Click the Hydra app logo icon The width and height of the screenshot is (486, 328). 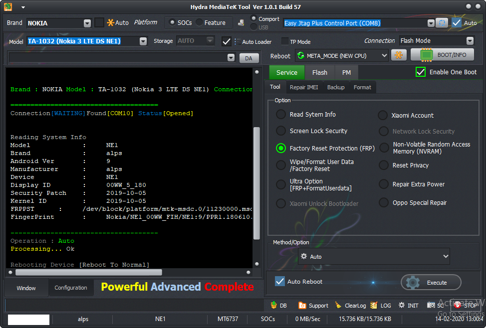[8, 6]
